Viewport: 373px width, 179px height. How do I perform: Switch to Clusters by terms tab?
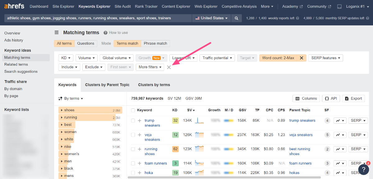[x=154, y=85]
